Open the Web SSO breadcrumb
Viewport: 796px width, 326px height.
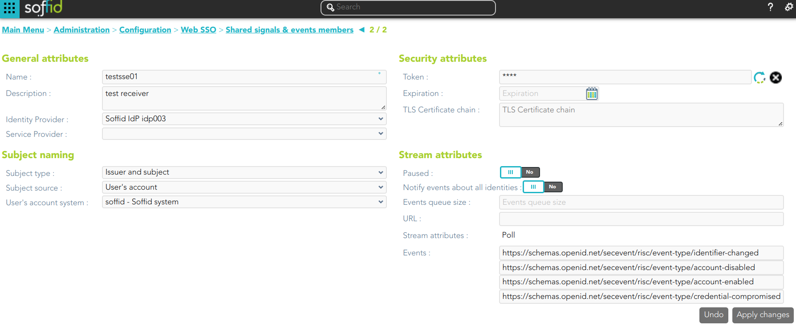[x=199, y=30]
